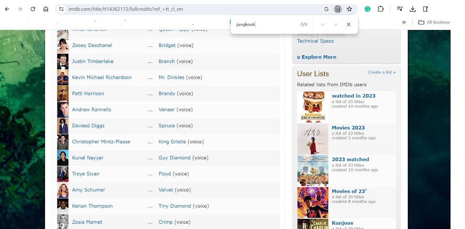Click the Tiny Diamond character link
The height and width of the screenshot is (229, 465).
(175, 206)
